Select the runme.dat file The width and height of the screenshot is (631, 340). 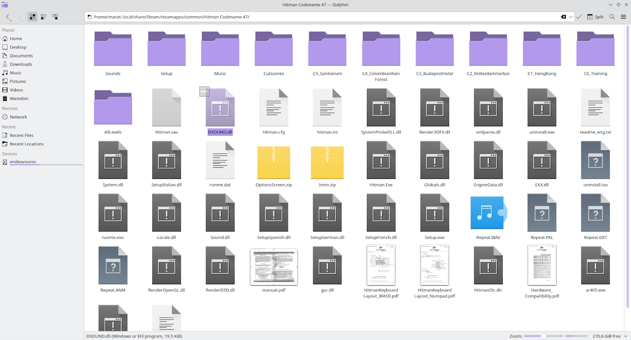point(220,160)
